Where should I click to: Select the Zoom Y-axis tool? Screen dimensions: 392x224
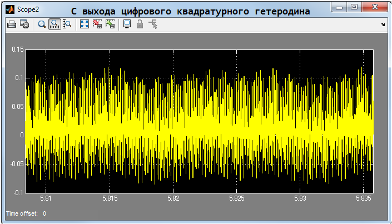(x=67, y=24)
